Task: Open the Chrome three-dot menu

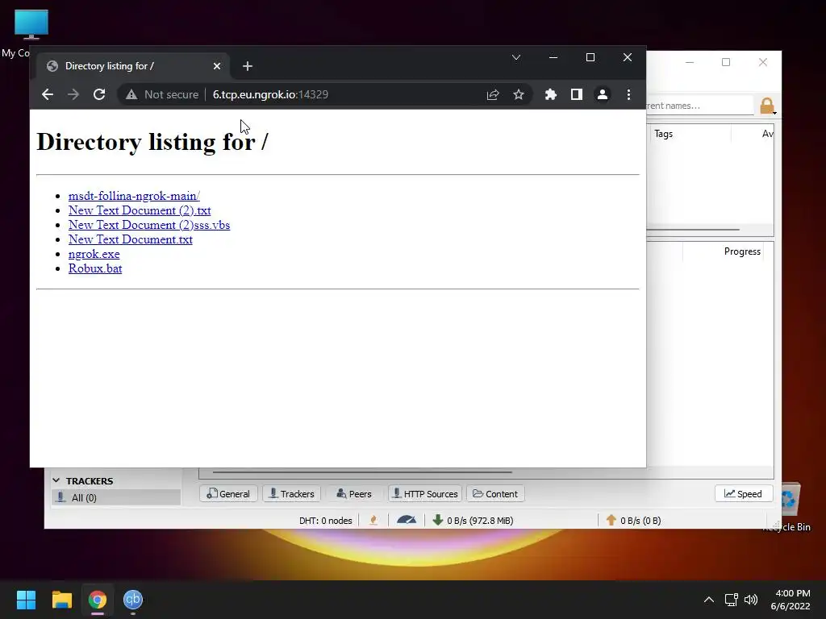Action: [628, 94]
